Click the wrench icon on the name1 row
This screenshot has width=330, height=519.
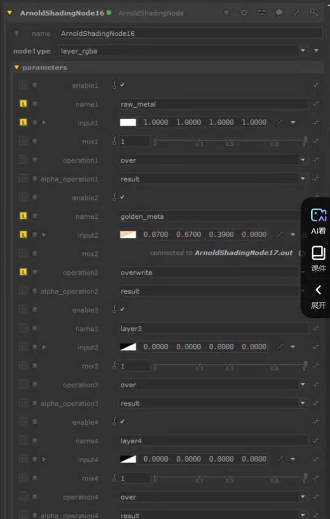pyautogui.click(x=316, y=104)
